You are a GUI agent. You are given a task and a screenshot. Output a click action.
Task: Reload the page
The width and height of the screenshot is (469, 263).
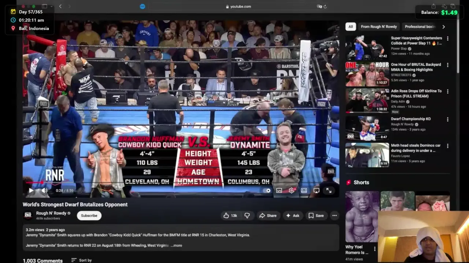(325, 6)
